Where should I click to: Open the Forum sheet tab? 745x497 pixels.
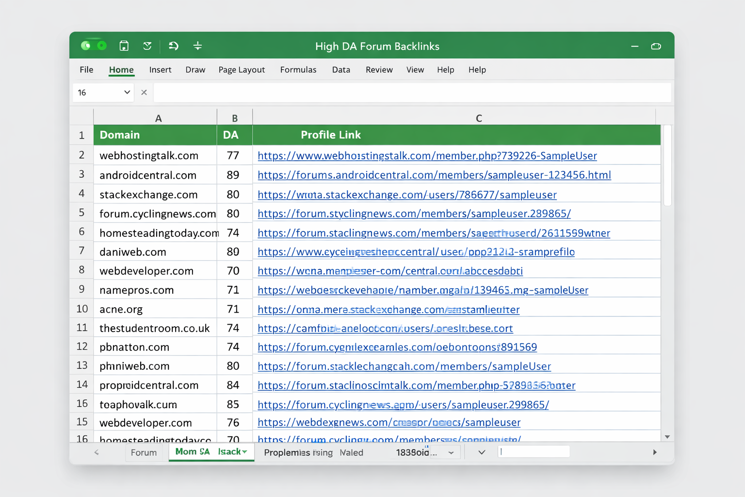[143, 452]
